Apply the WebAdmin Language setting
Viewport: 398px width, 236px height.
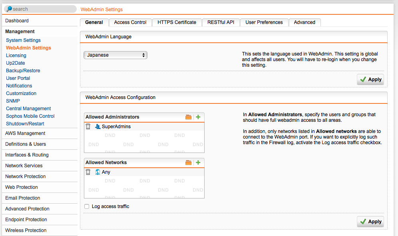point(370,79)
